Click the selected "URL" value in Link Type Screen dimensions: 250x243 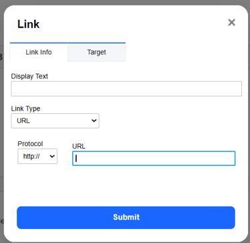[x=23, y=120]
